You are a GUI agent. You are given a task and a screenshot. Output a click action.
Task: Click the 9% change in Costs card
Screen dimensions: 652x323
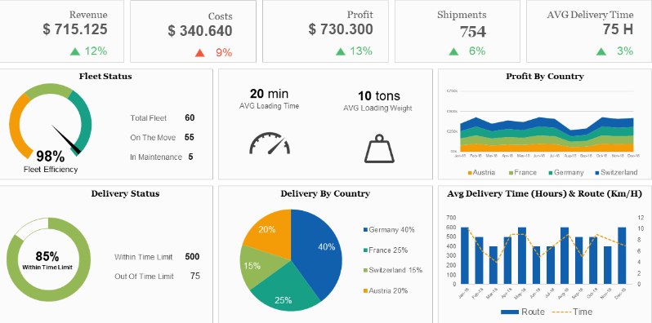(224, 53)
